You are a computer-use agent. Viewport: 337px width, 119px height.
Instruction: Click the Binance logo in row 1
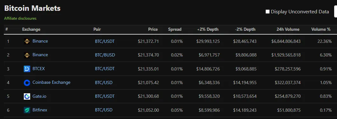coord(27,41)
